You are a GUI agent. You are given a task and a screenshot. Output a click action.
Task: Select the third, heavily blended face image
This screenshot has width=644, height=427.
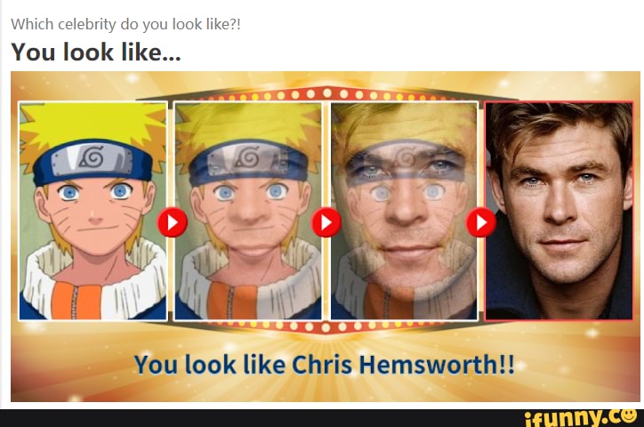point(404,211)
